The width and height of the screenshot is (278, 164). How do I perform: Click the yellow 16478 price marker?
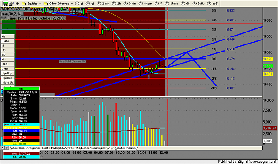tap(267, 59)
